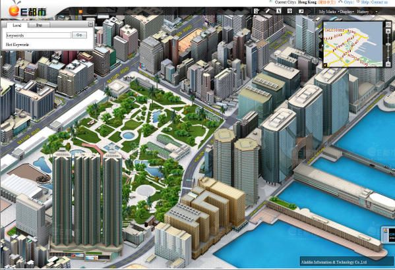Click the E都市 logo
The width and height of the screenshot is (395, 270).
pyautogui.click(x=27, y=11)
